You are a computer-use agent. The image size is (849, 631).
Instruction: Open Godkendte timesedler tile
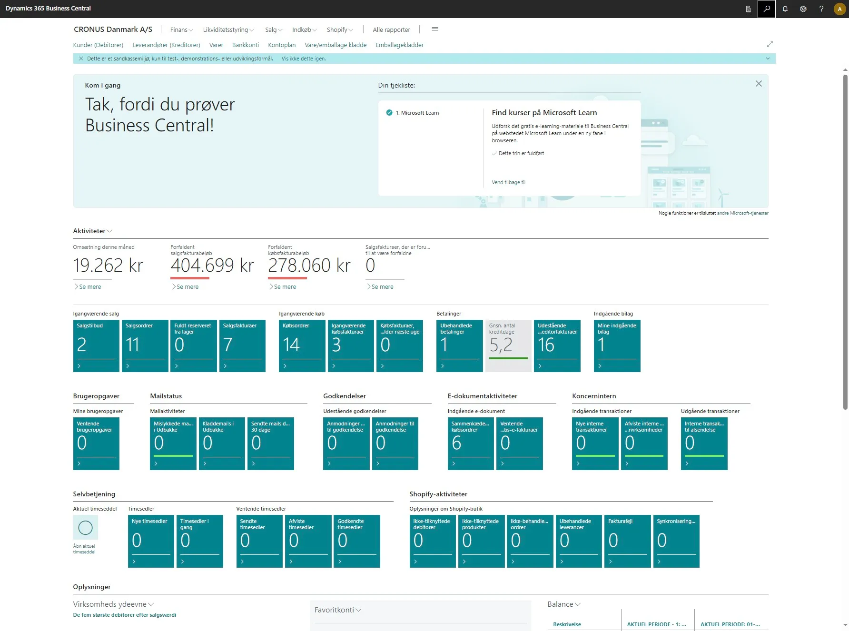click(357, 541)
